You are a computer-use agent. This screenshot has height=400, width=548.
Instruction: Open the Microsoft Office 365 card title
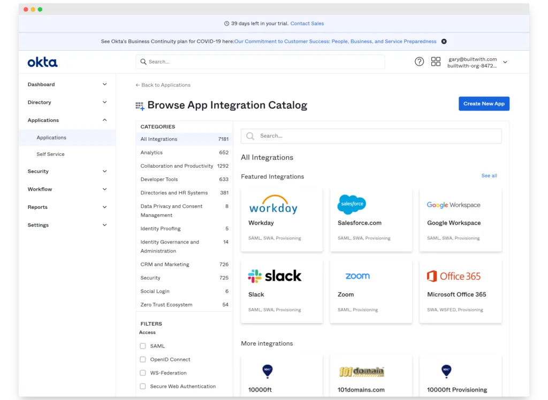(x=456, y=295)
